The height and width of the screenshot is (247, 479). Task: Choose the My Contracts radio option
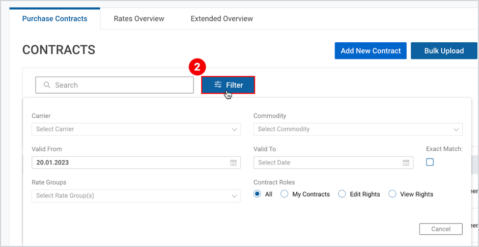click(x=285, y=194)
